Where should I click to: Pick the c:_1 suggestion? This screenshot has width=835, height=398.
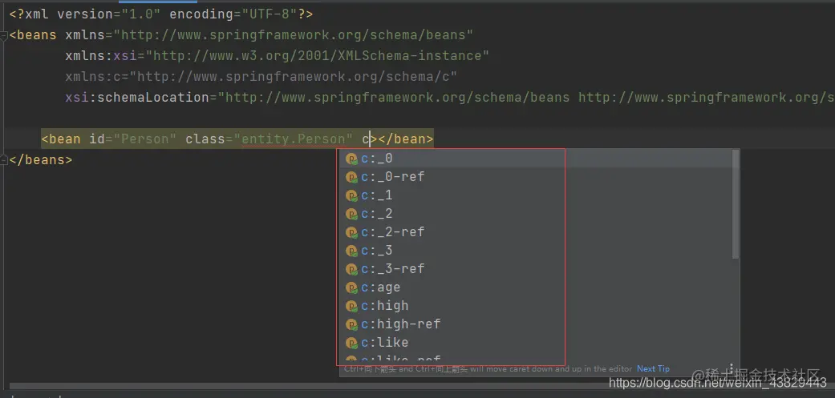[537, 195]
